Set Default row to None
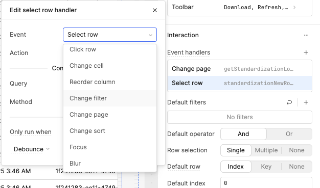The width and height of the screenshot is (320, 188). [296, 167]
